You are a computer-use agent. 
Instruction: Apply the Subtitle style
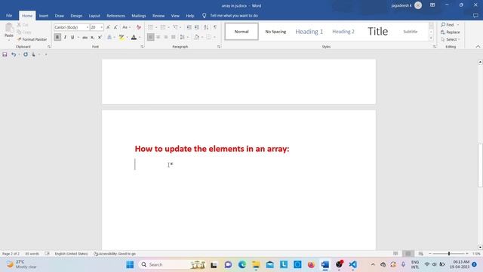coord(411,32)
